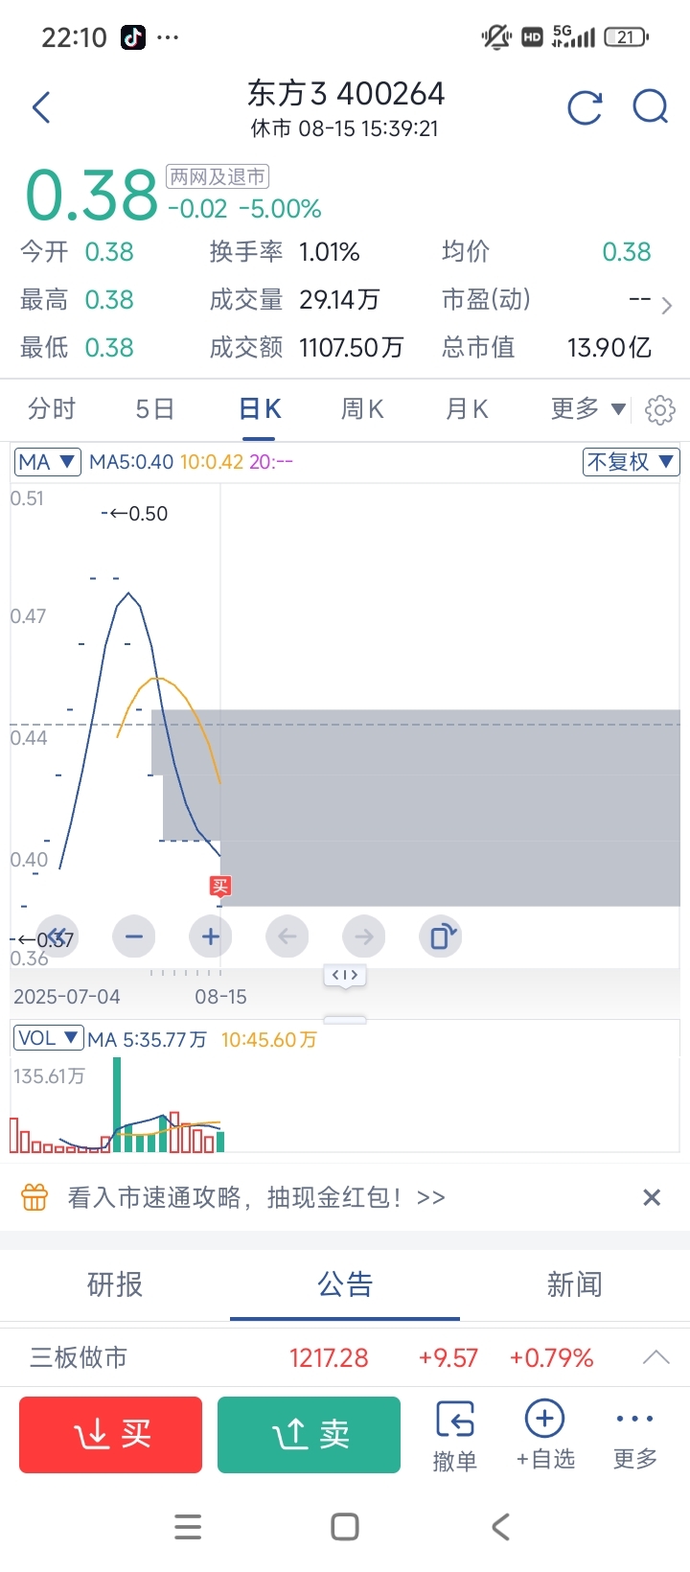Open the search magnifier icon
The image size is (690, 1572).
click(x=651, y=107)
